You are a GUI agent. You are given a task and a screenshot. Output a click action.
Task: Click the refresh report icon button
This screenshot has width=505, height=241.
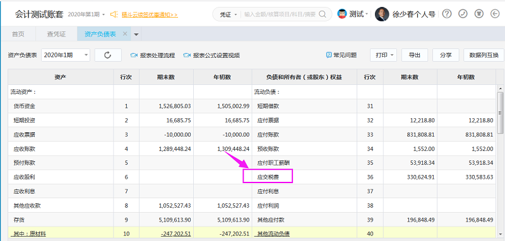click(108, 55)
